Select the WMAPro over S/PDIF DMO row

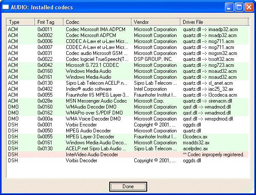(128, 113)
